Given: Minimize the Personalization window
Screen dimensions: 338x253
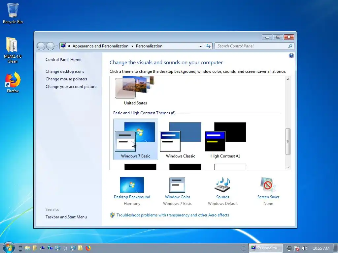Looking at the screenshot, I should click(x=267, y=37).
